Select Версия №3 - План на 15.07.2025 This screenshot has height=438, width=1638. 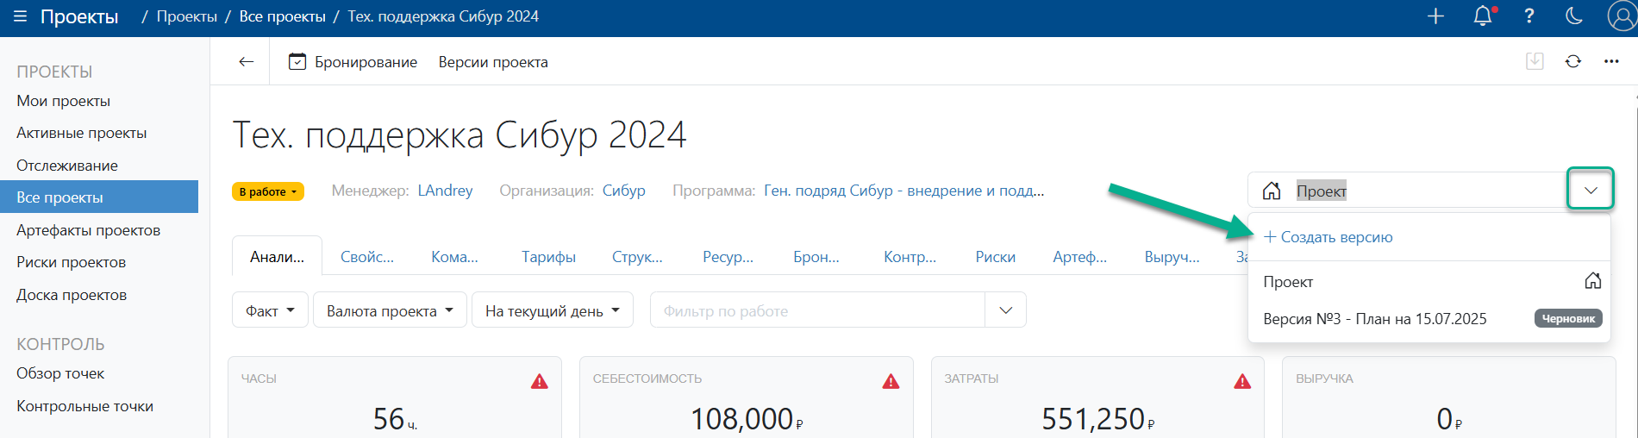click(1375, 319)
